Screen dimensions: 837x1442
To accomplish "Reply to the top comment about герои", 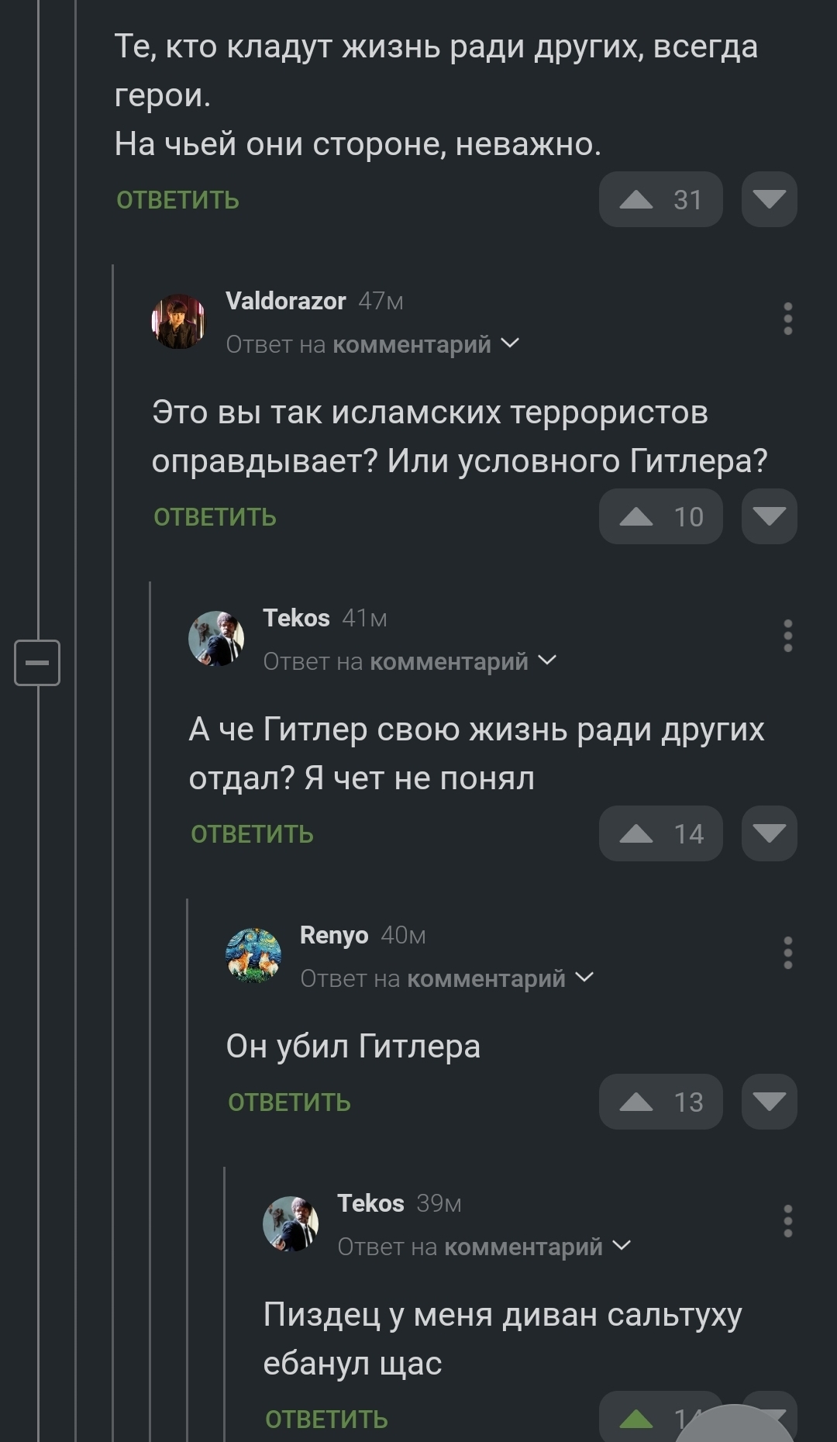I will tap(177, 200).
